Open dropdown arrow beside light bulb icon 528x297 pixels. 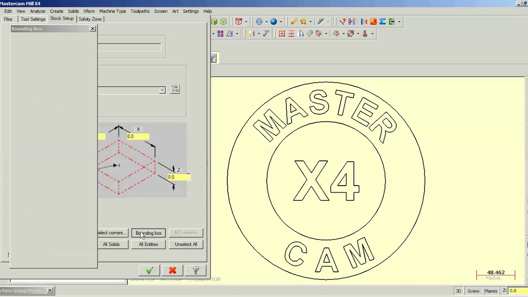[259, 34]
